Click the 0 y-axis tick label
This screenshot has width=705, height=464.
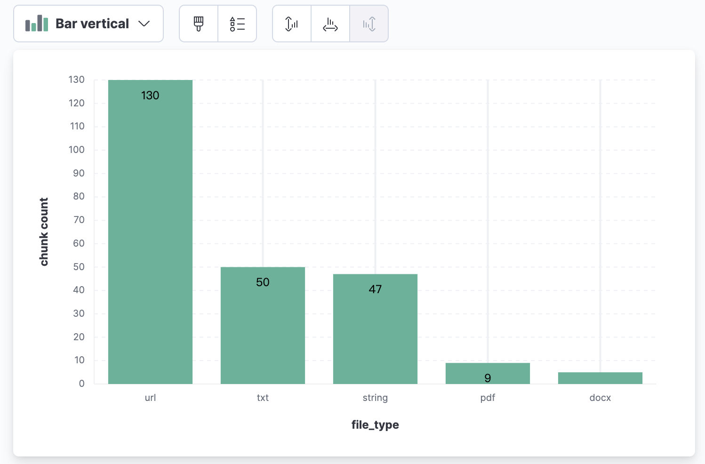click(x=82, y=384)
